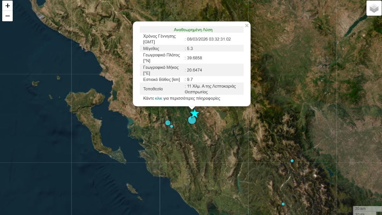Click the southernmost earthquake circle marker
The height and width of the screenshot is (215, 382).
pos(283,204)
